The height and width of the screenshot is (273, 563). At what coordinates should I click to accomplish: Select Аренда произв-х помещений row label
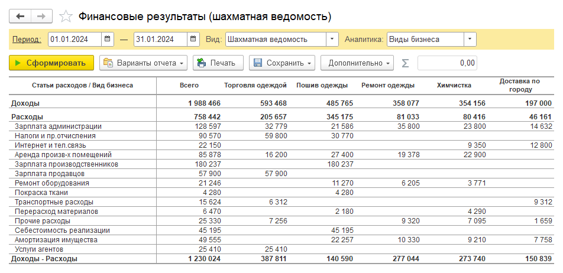(x=63, y=155)
